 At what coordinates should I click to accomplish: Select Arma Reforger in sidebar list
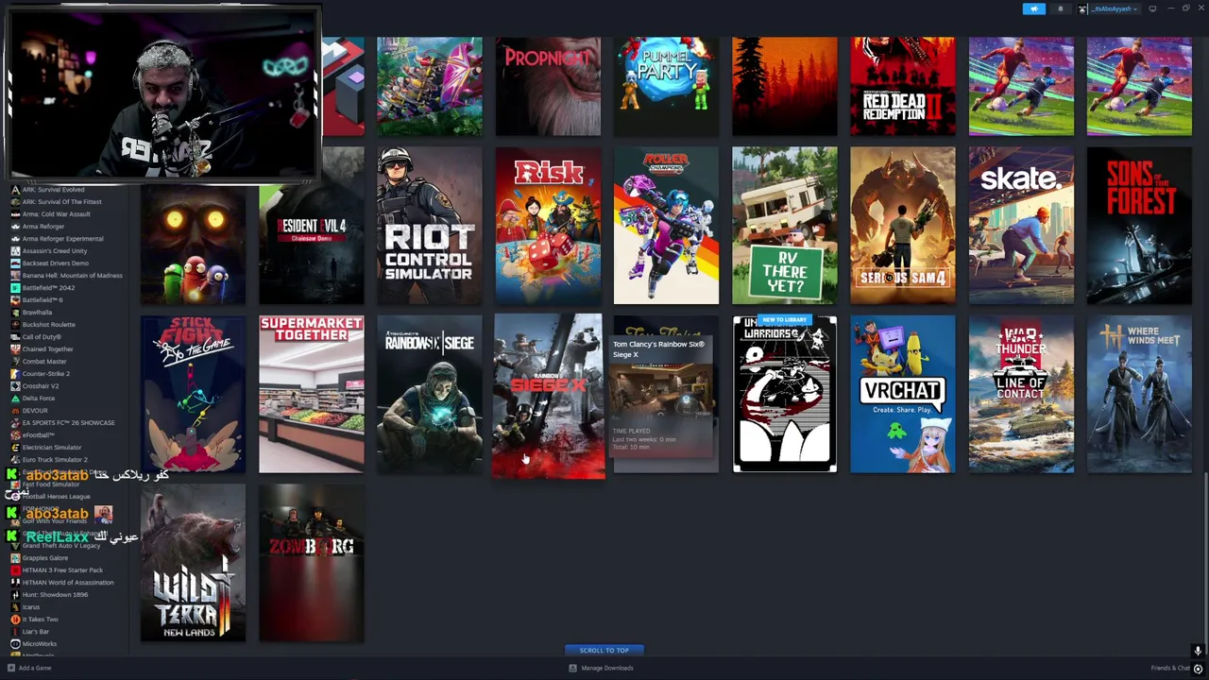tap(43, 227)
